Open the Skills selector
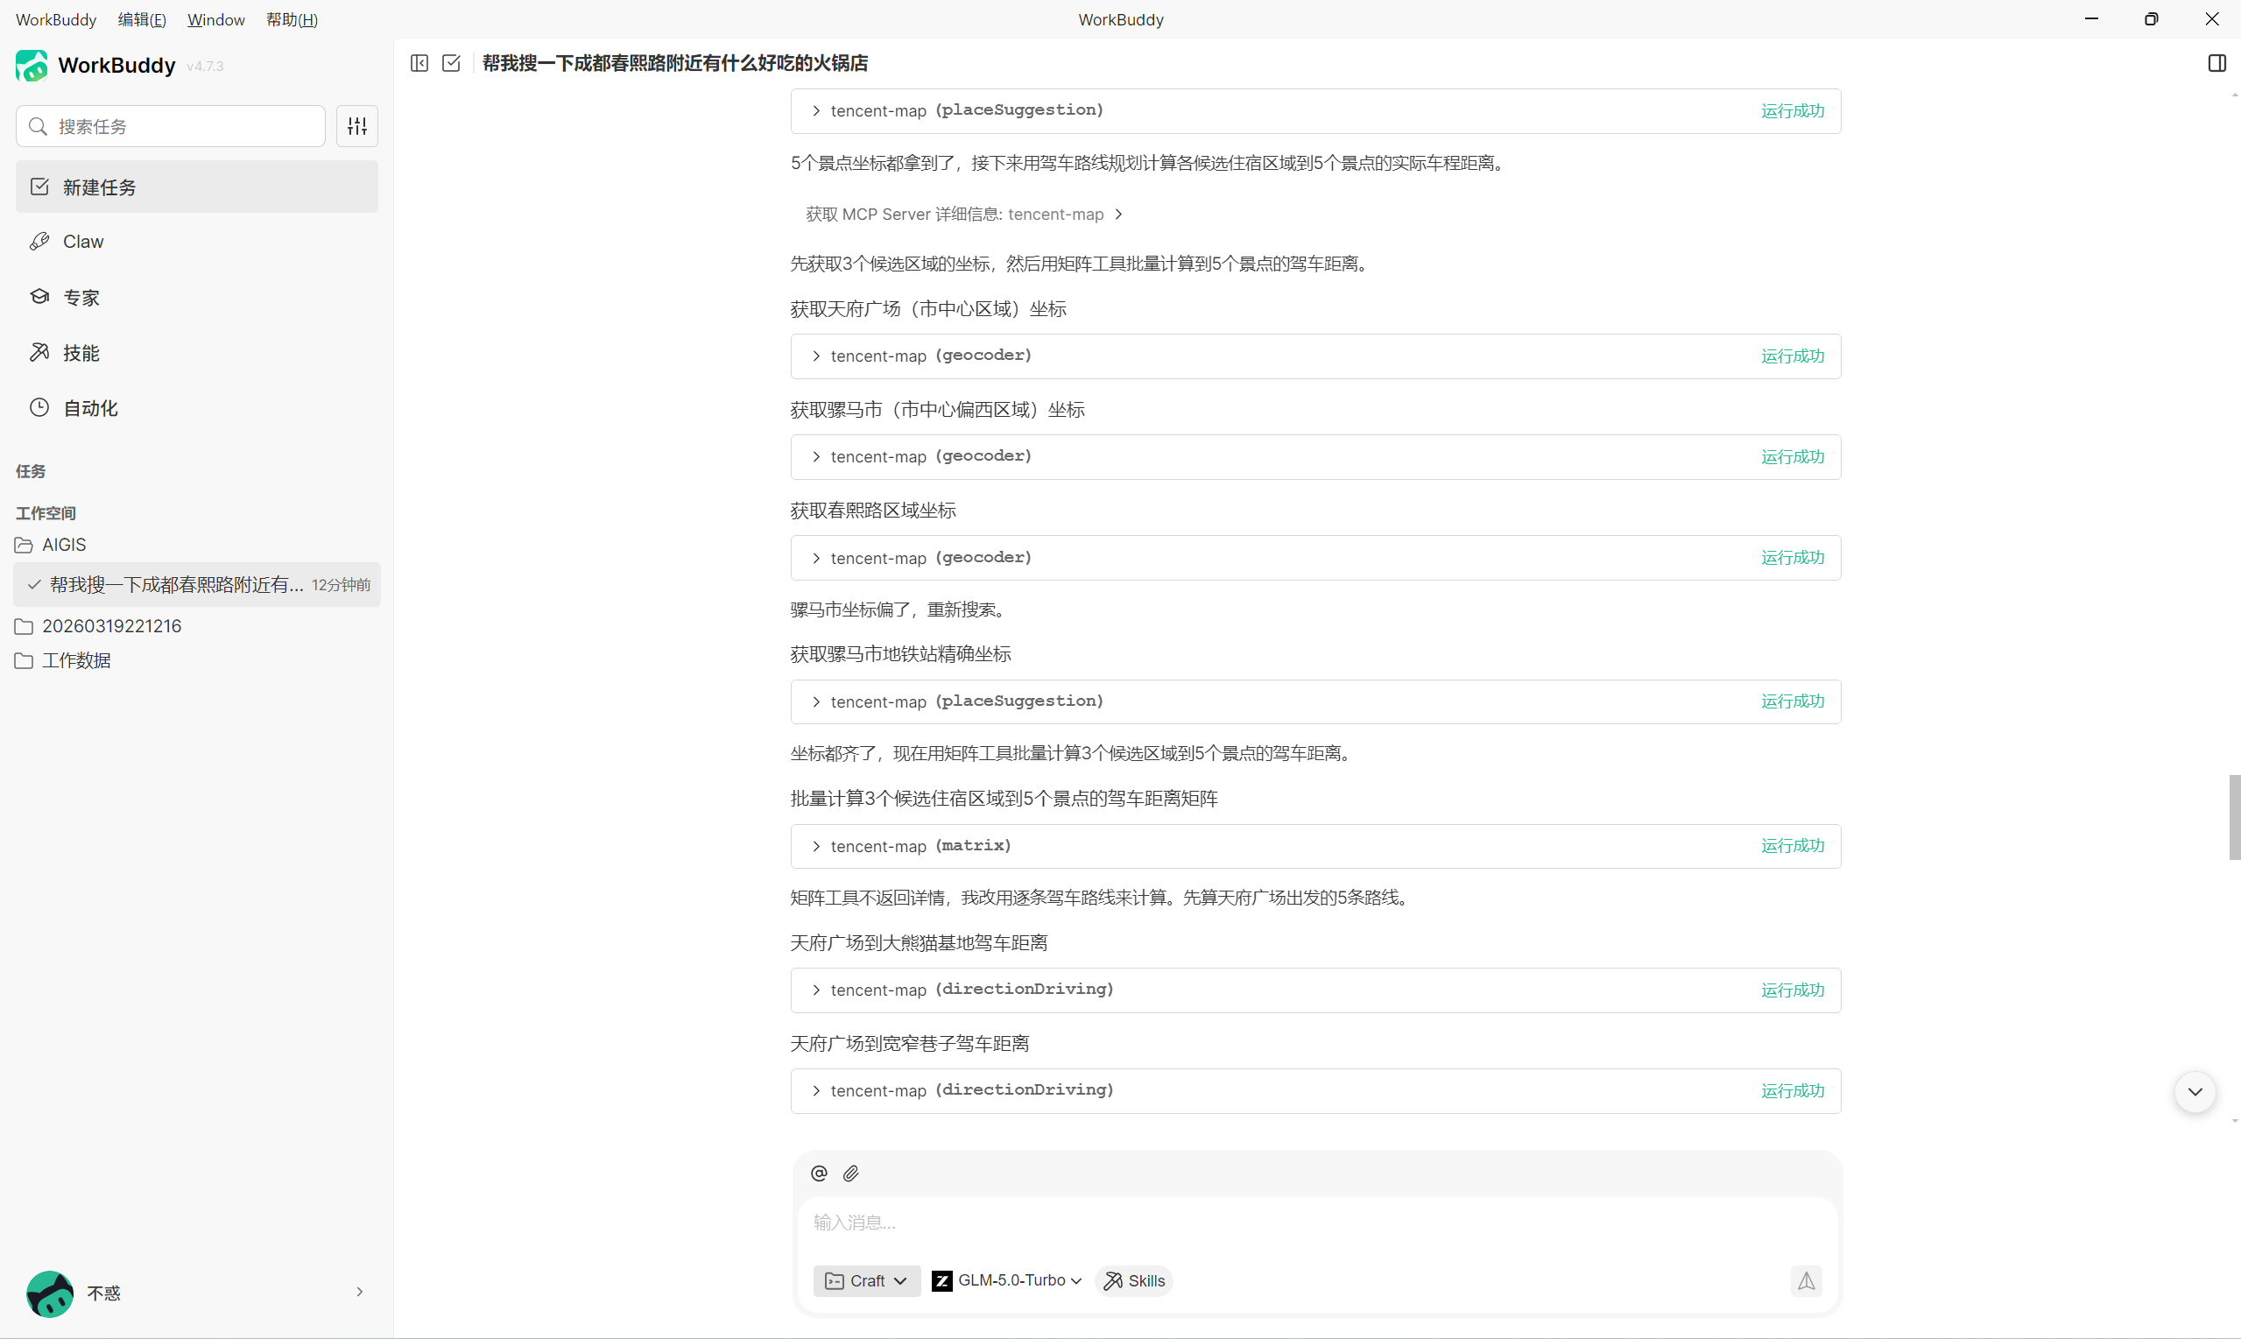Image resolution: width=2241 pixels, height=1339 pixels. pyautogui.click(x=1134, y=1280)
